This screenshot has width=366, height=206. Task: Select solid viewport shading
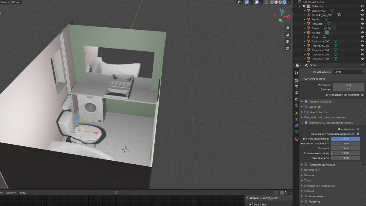(276, 2)
